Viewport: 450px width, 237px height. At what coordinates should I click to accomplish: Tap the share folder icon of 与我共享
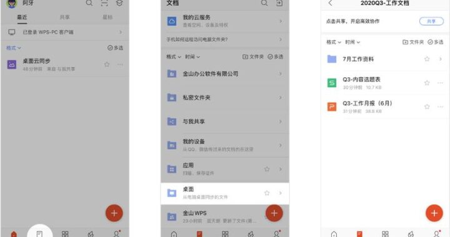[172, 122]
